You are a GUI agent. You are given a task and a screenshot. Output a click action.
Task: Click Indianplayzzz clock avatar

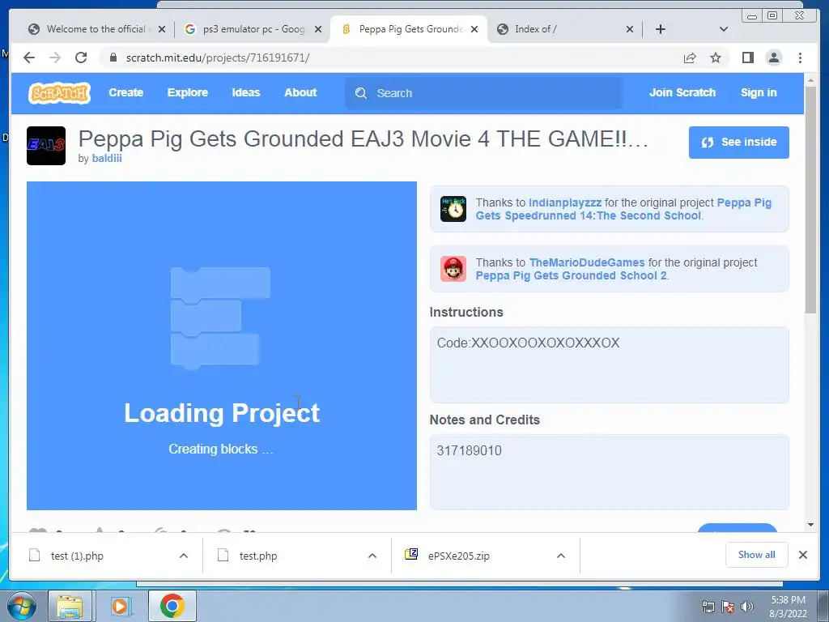453,208
